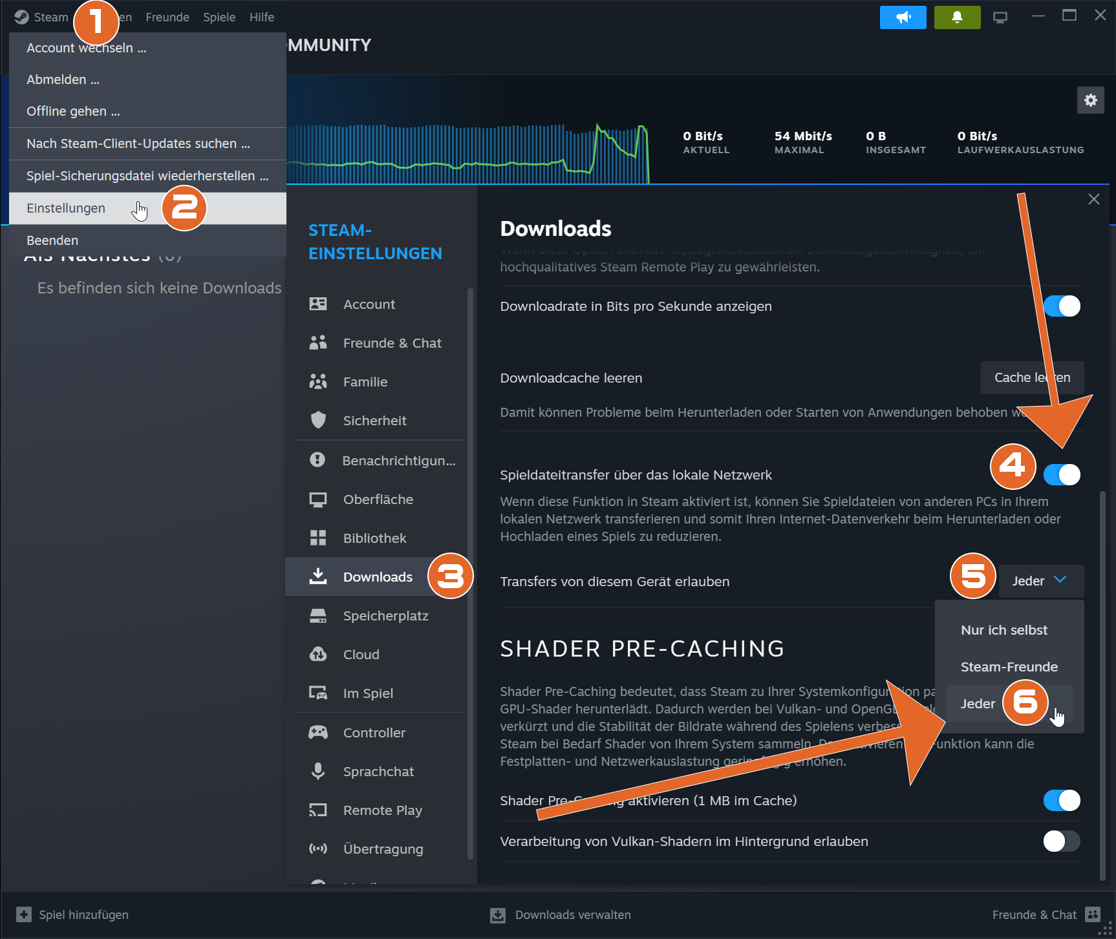The image size is (1116, 939).
Task: Click the Oberfläche monitor icon
Action: [x=318, y=500]
